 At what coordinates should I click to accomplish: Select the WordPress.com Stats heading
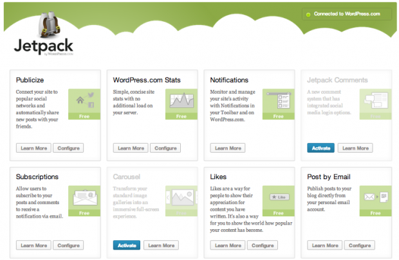pos(147,80)
